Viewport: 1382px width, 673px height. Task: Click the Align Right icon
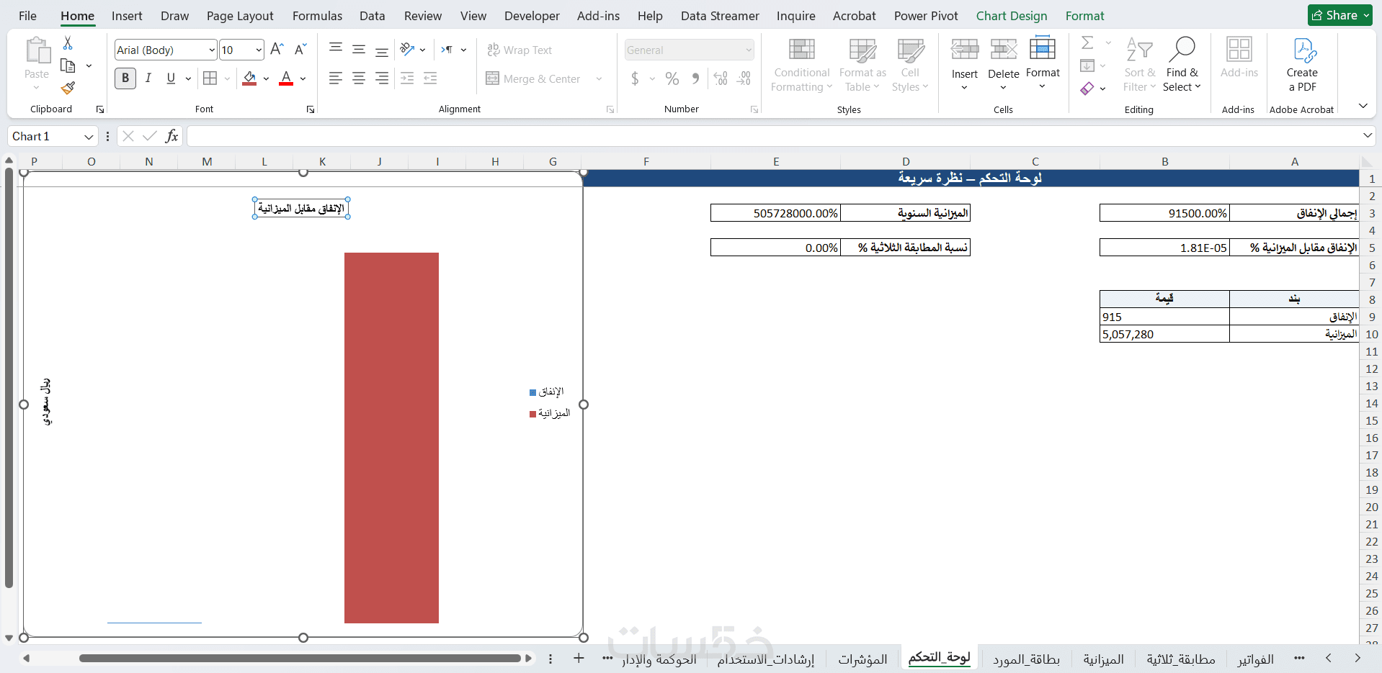(x=382, y=78)
